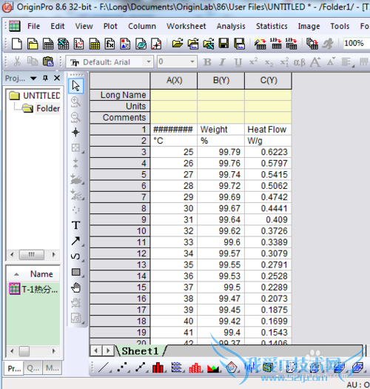Switch to the Sheet1 tab

point(140,351)
